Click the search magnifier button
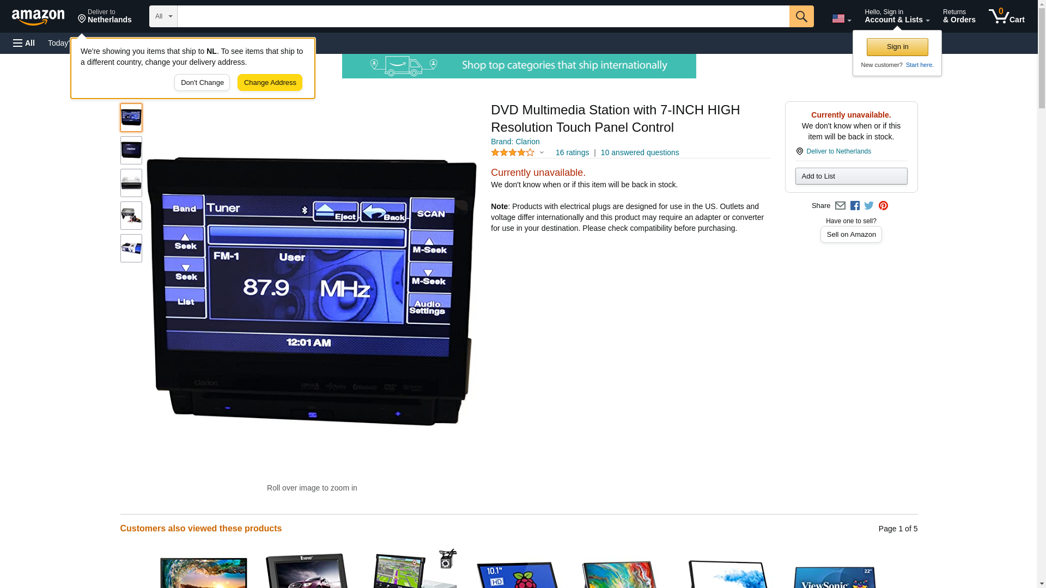Image resolution: width=1046 pixels, height=588 pixels. [x=801, y=16]
